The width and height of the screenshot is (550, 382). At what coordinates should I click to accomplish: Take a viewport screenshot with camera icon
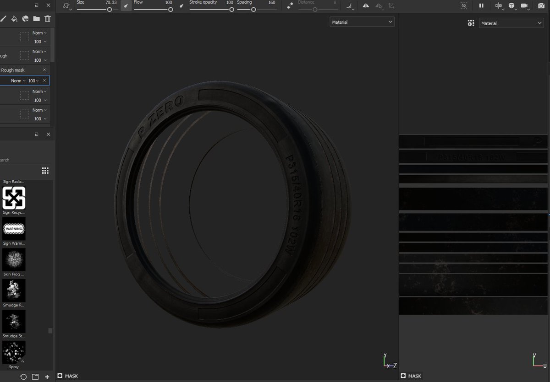click(x=541, y=6)
